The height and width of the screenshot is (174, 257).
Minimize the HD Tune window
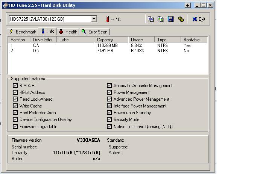pyautogui.click(x=197, y=5)
